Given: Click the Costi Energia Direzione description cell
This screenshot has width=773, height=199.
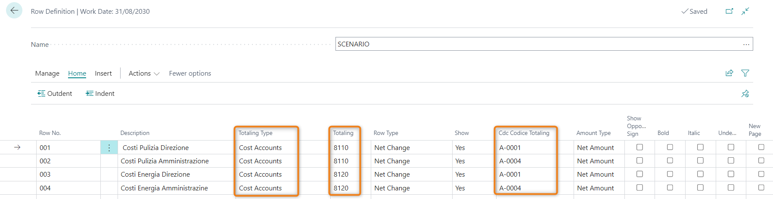Looking at the screenshot, I should click(x=155, y=174).
